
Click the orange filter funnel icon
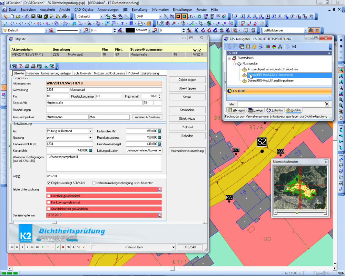83,247
